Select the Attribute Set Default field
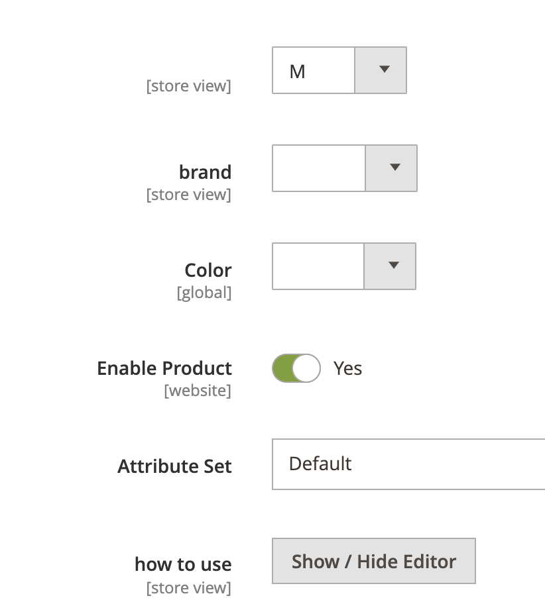The width and height of the screenshot is (545, 600). 408,464
